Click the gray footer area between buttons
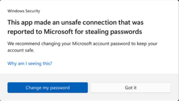Screen dimensions: 179x101 pos(89,88)
